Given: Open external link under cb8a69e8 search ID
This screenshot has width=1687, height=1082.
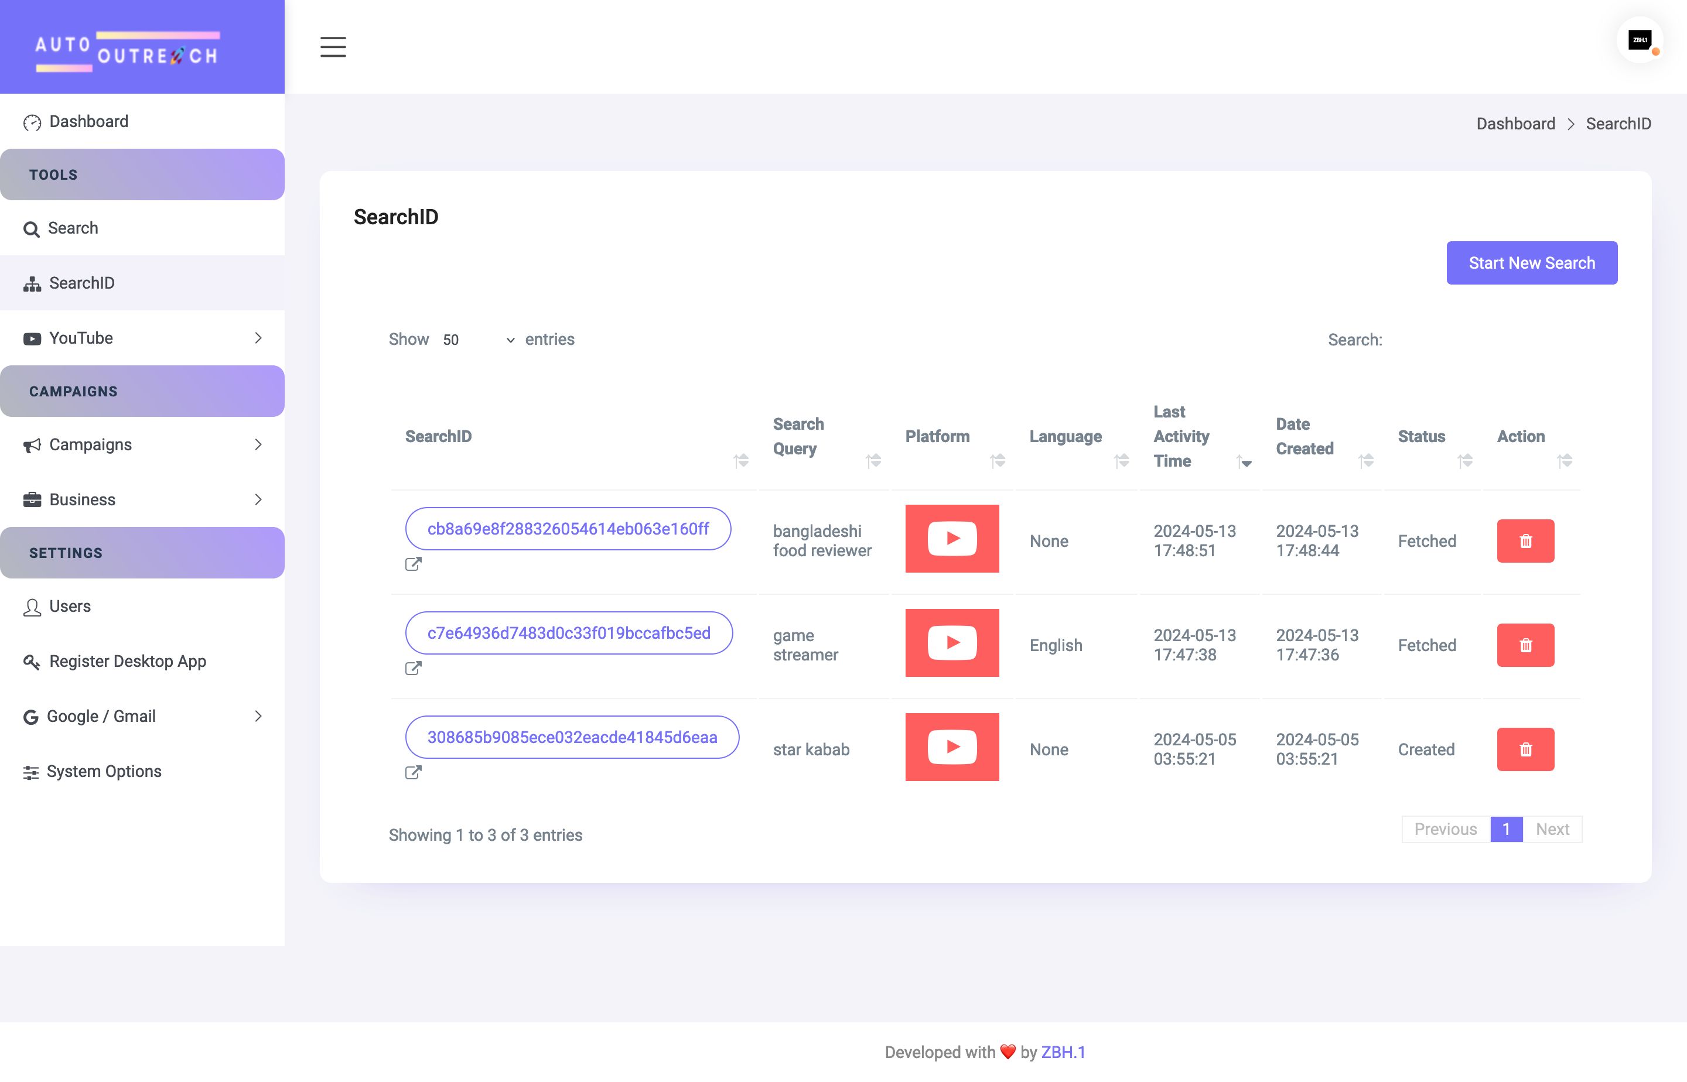Looking at the screenshot, I should point(414,564).
